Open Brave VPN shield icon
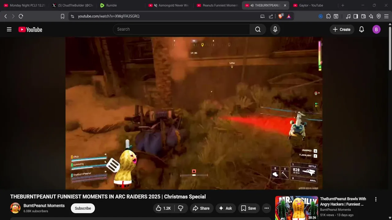Screen dimensions: 392x220 pos(379,16)
